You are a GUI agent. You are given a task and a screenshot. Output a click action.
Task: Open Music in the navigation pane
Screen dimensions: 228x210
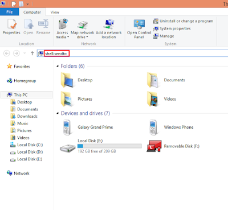pyautogui.click(x=19, y=123)
